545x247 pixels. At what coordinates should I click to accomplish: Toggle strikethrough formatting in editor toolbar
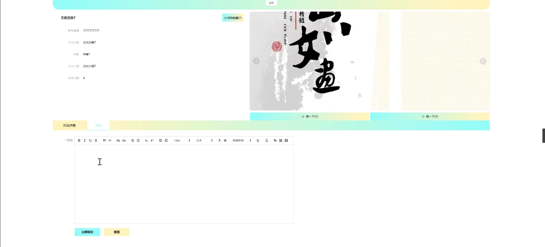click(96, 141)
